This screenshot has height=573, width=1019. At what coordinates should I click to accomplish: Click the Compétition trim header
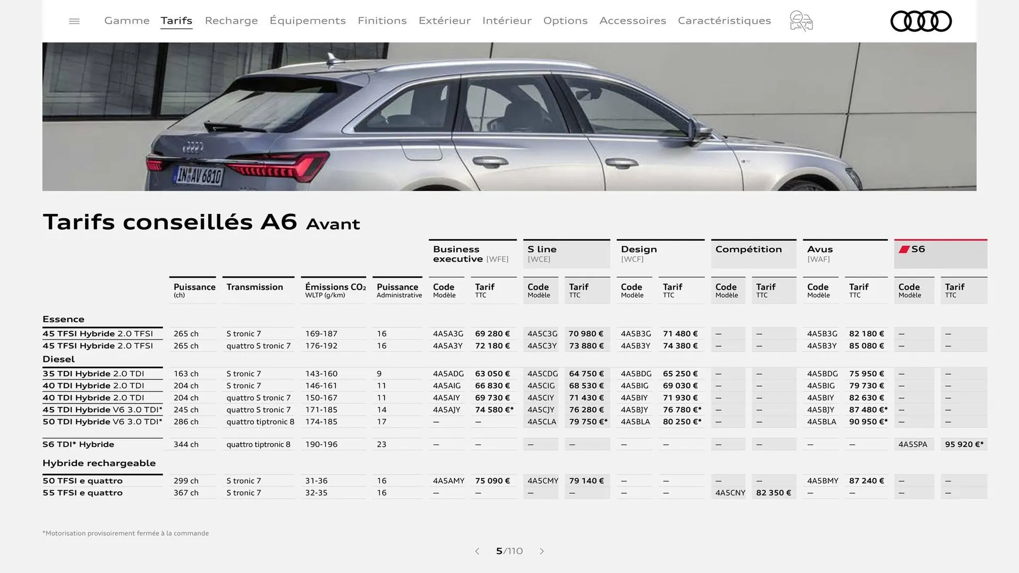(x=748, y=249)
